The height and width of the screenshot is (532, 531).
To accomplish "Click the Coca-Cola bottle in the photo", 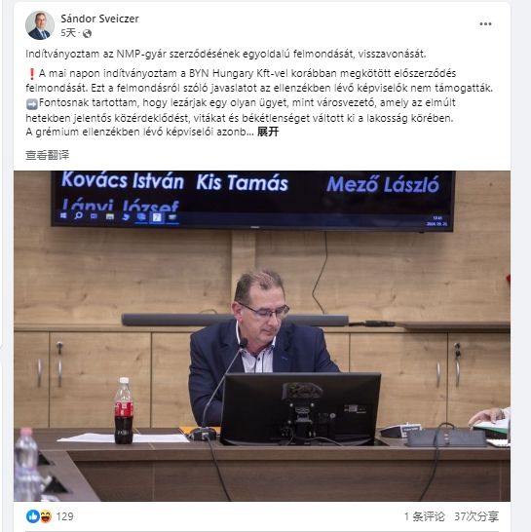I will [124, 410].
